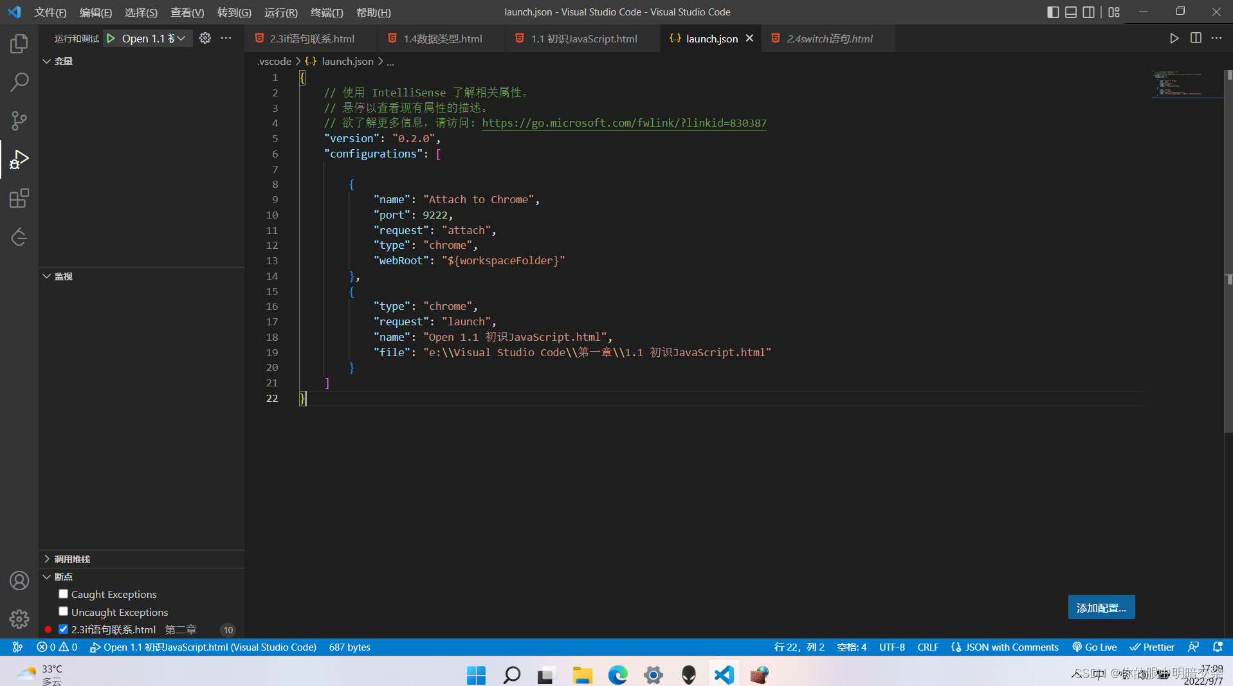
Task: Switch to 2.3if语句联系.html tab
Action: [311, 39]
